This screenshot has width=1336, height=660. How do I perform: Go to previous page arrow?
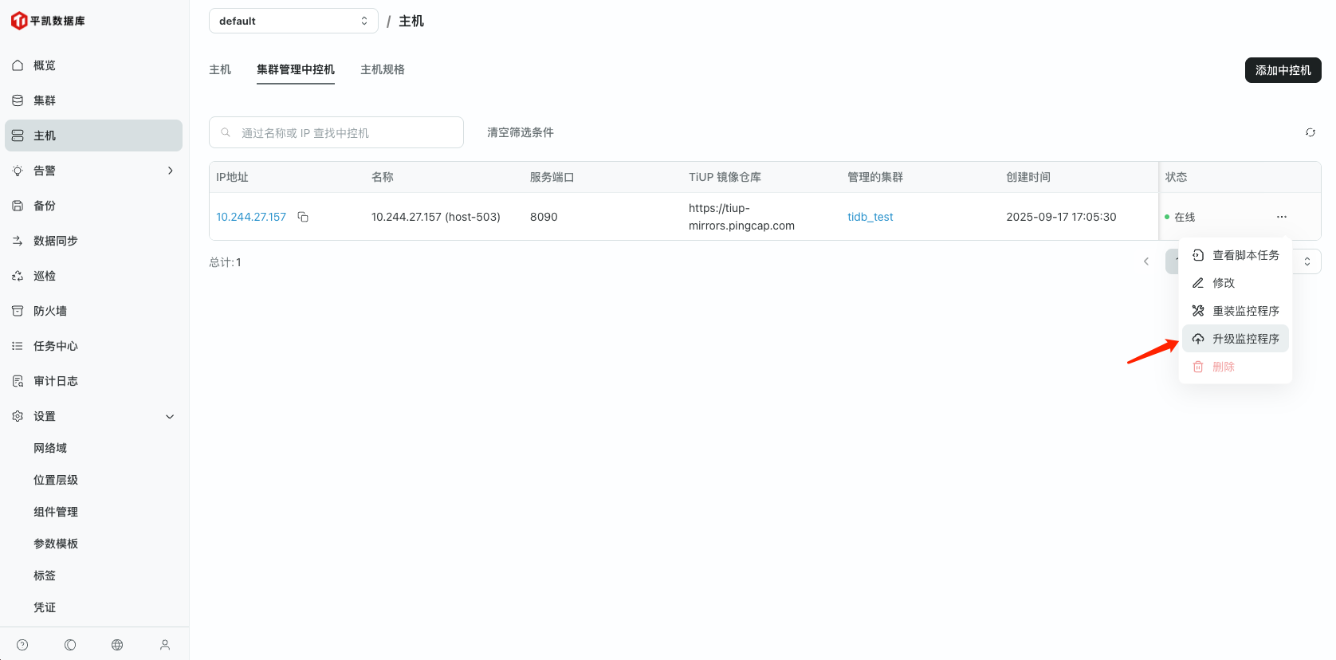[x=1145, y=261]
